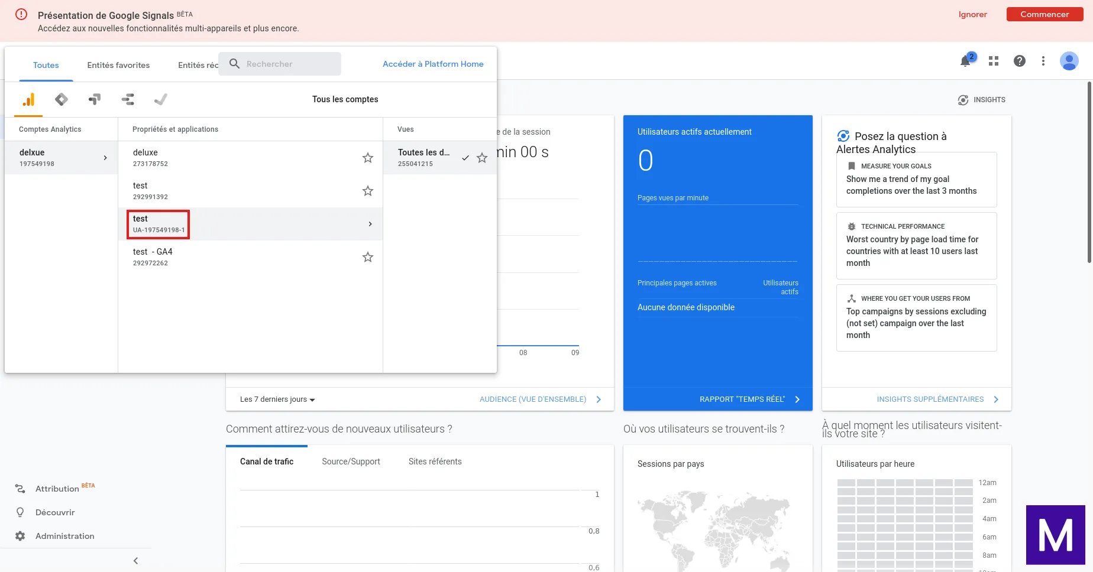Open the notifications bell
1093x572 pixels.
pyautogui.click(x=966, y=61)
